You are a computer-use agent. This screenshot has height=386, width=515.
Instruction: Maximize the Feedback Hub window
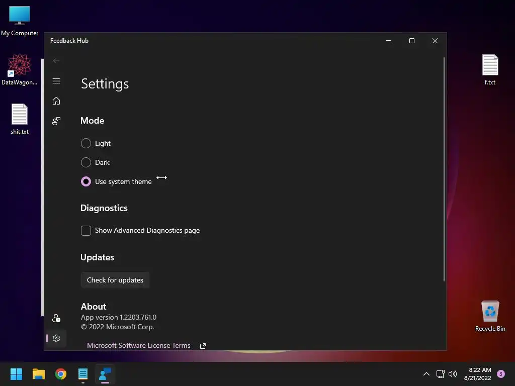[x=412, y=41]
